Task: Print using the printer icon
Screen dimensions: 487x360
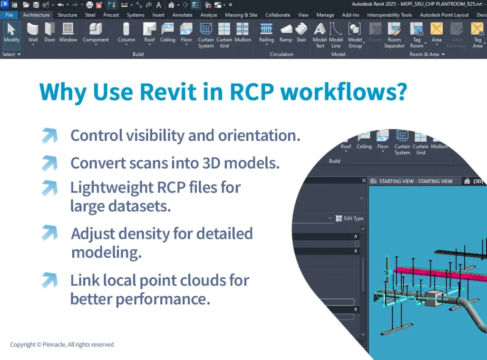Action: click(x=89, y=5)
